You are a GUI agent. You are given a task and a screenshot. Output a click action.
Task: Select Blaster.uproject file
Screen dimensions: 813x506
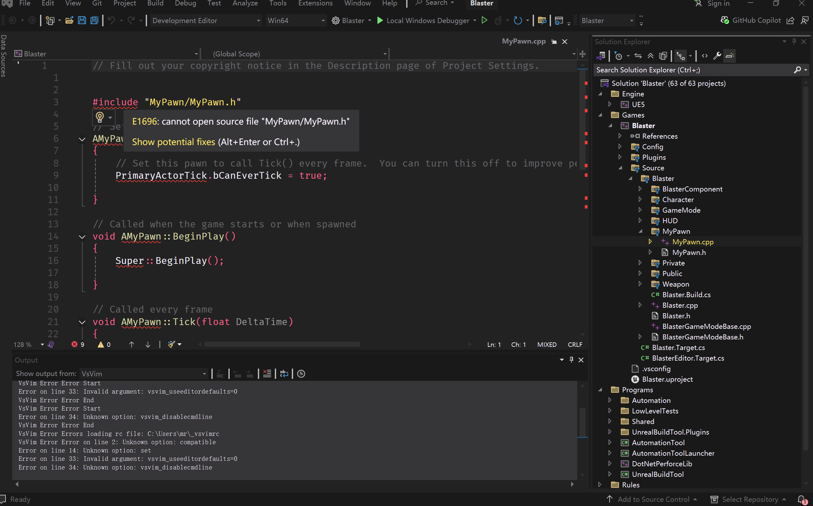(667, 379)
